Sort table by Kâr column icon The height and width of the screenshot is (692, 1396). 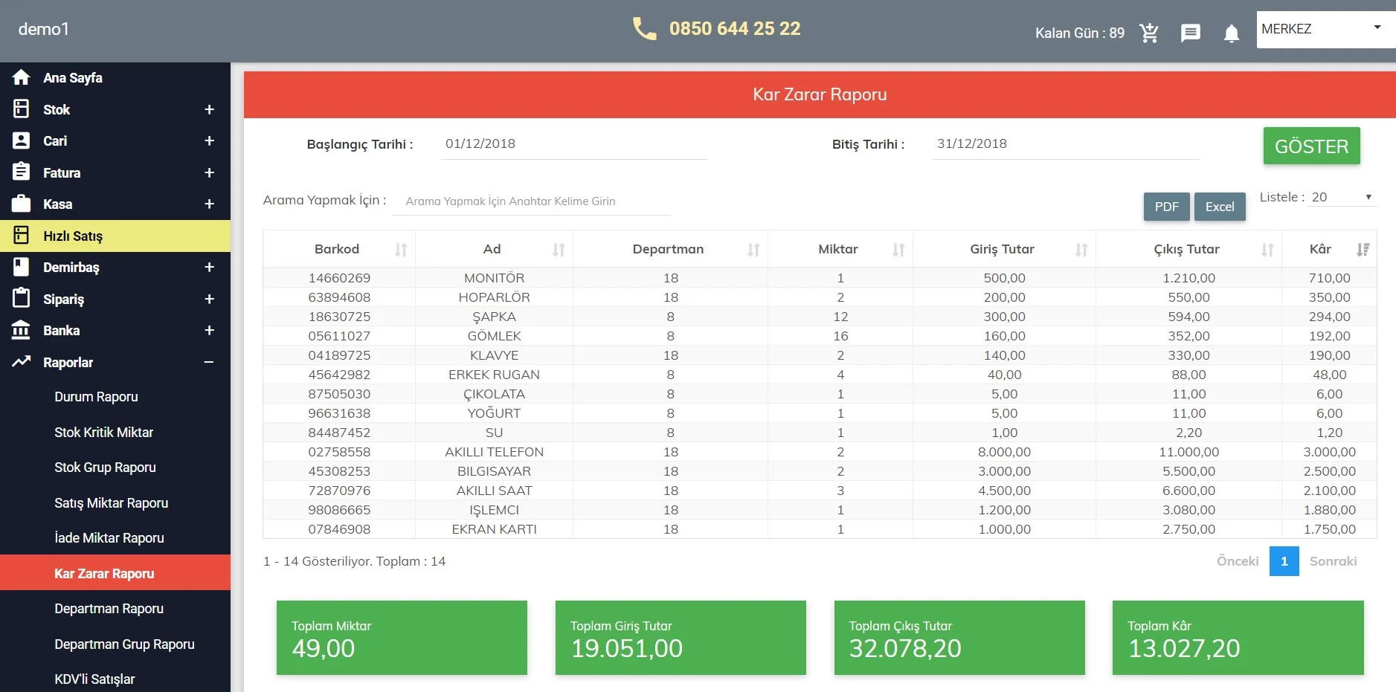[1363, 250]
